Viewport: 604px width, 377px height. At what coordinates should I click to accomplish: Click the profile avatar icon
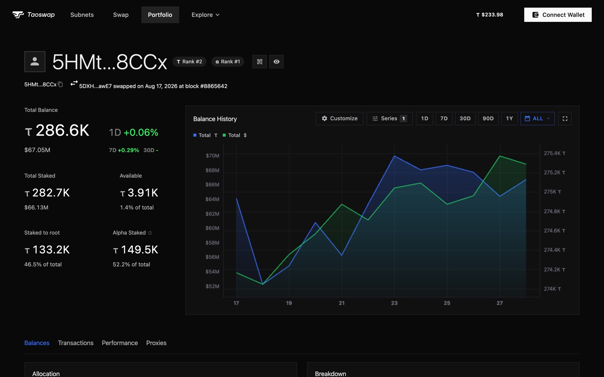point(35,62)
